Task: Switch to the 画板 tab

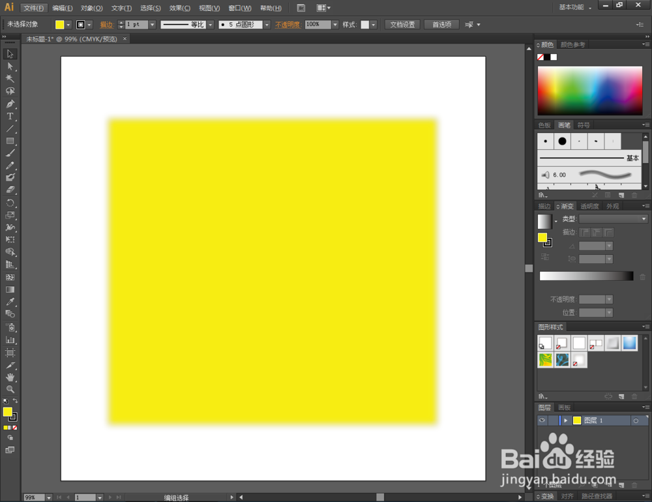Action: pos(564,407)
